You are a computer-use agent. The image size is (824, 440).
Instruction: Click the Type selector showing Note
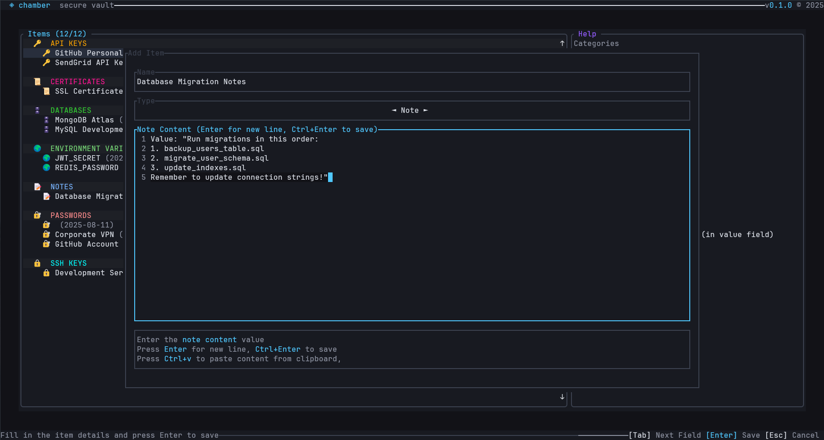[412, 111]
